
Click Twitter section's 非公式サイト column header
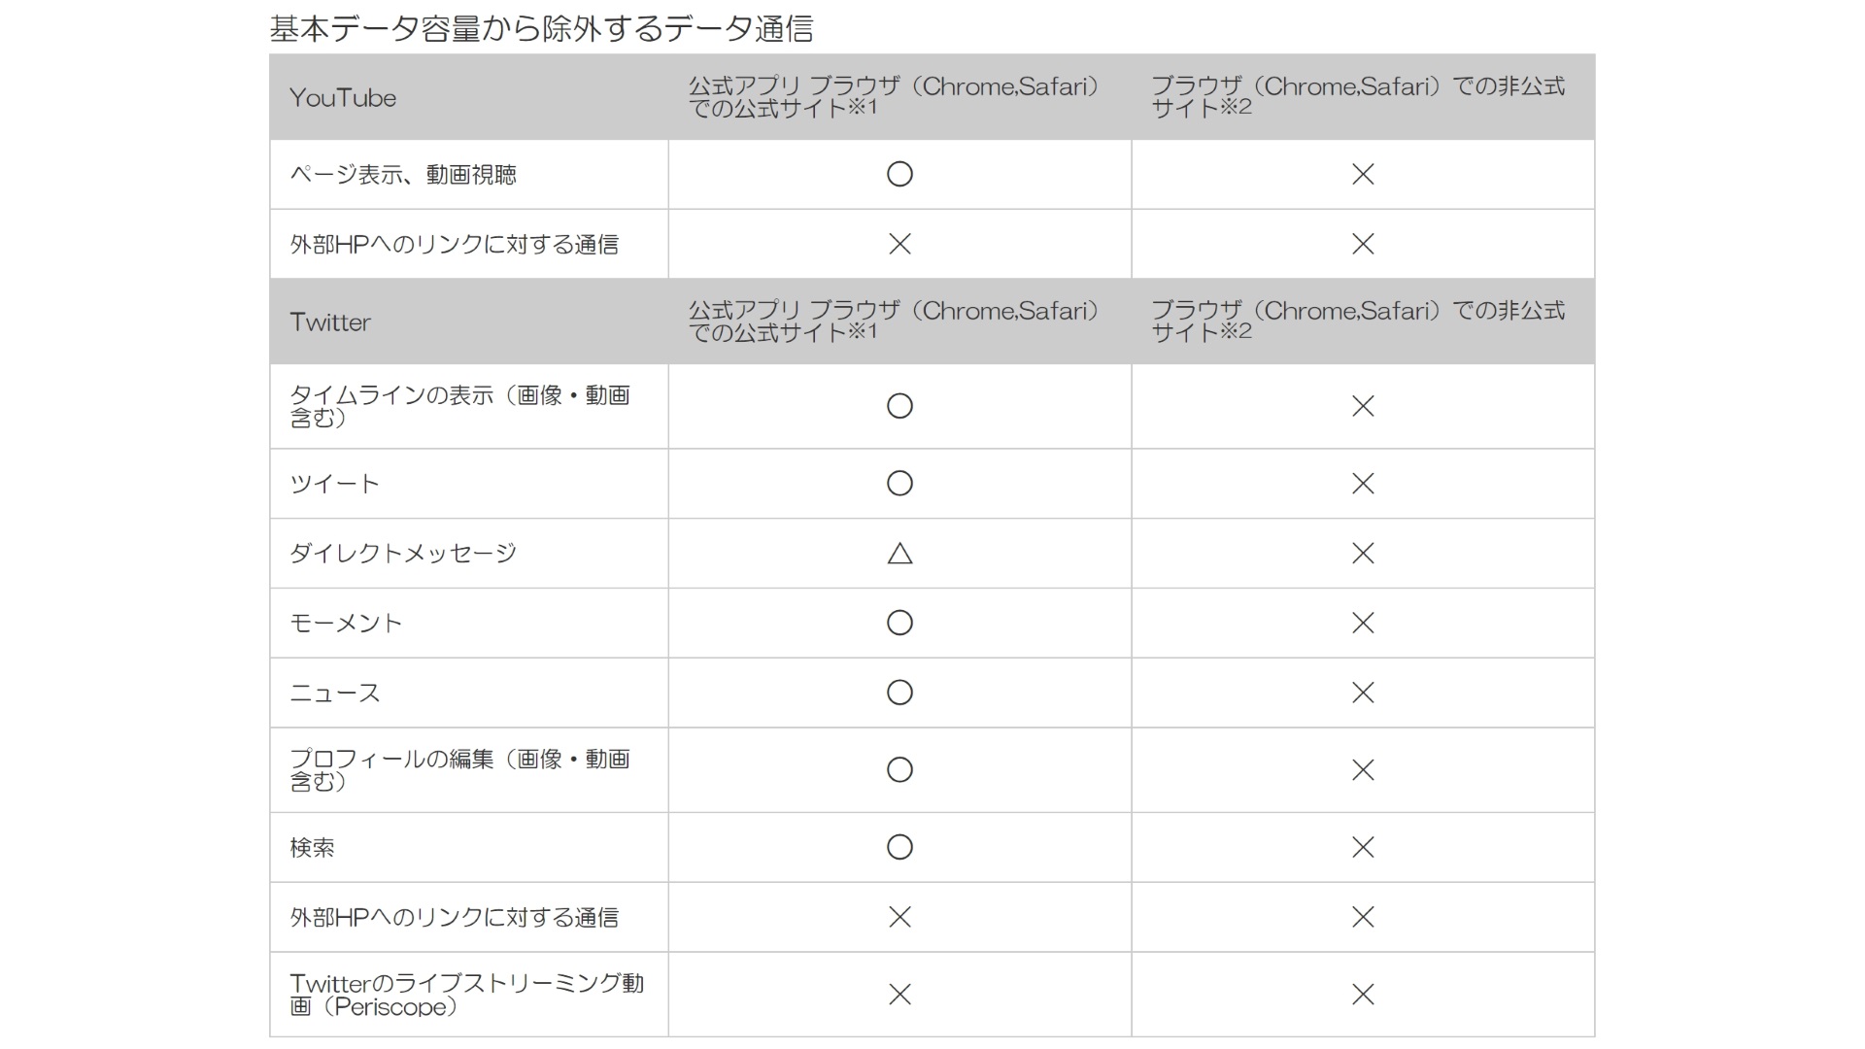point(1358,321)
